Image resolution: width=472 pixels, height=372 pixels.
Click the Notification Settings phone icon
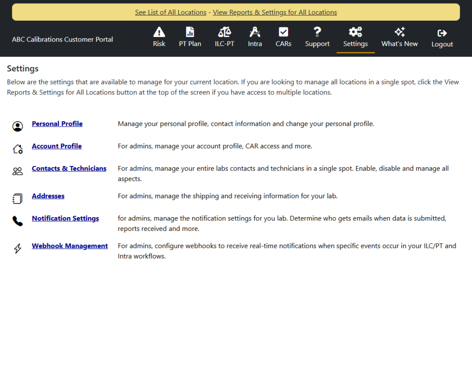pyautogui.click(x=18, y=221)
